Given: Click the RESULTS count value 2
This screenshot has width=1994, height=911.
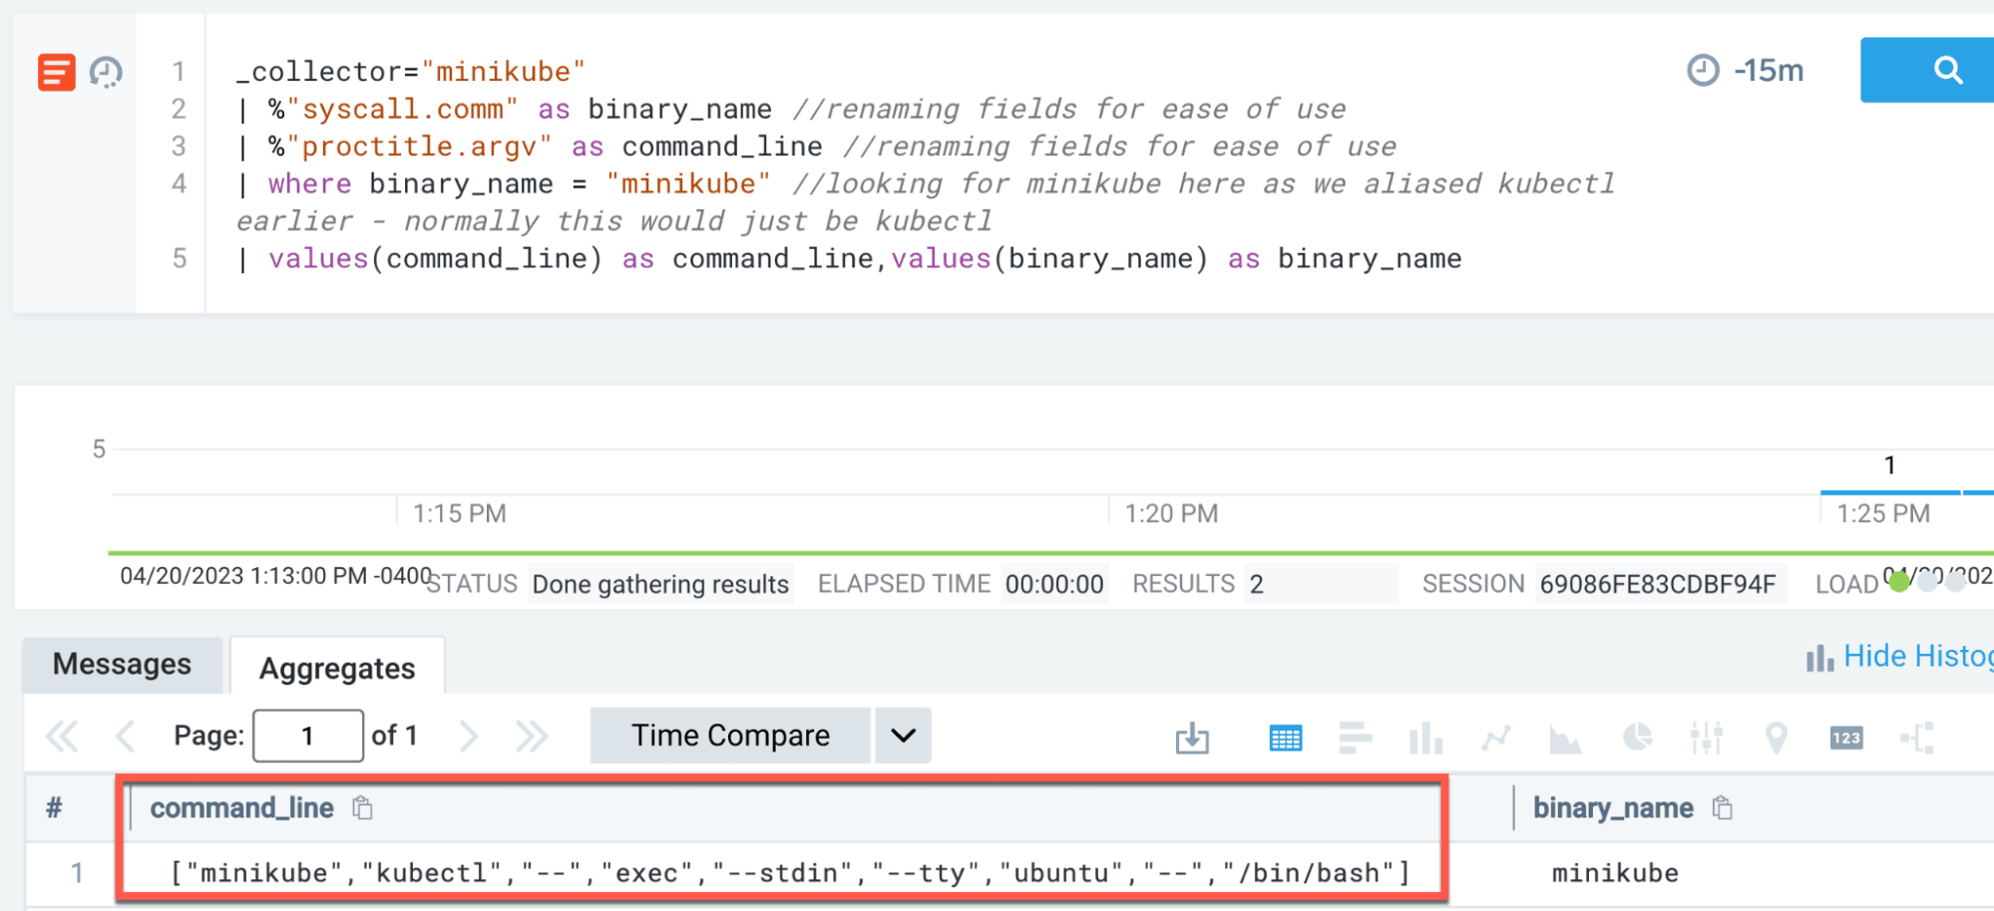Looking at the screenshot, I should (1257, 584).
